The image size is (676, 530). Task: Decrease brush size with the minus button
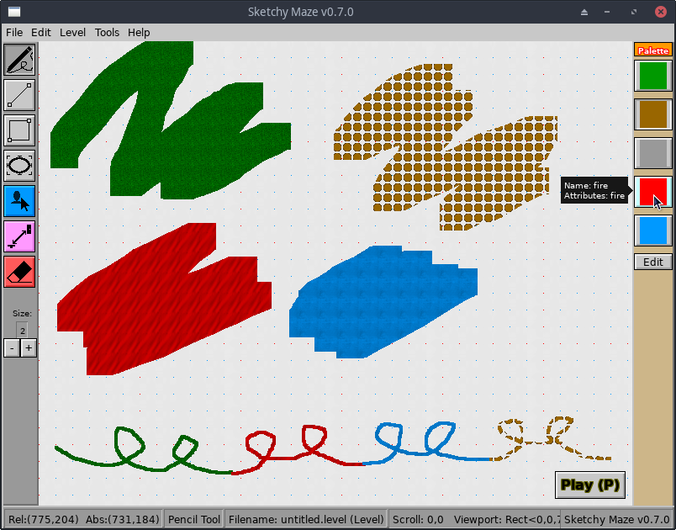(x=11, y=347)
